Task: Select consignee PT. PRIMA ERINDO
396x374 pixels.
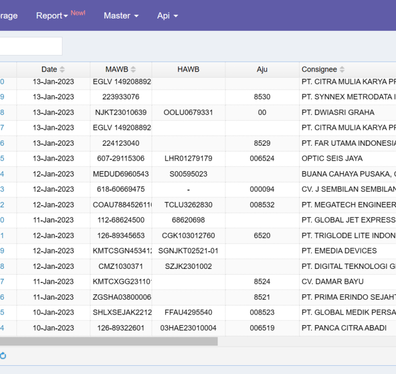Action: (x=349, y=297)
